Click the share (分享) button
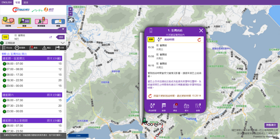The height and width of the screenshot is (139, 280). coord(59,48)
